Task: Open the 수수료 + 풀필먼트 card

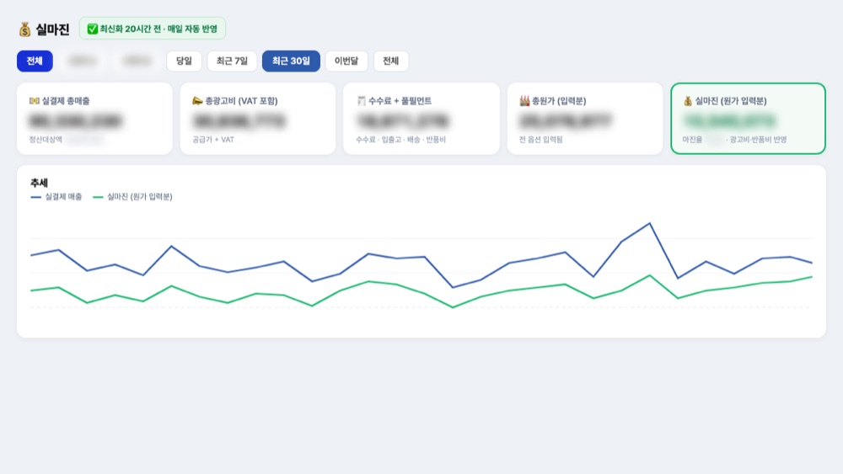Action: pyautogui.click(x=421, y=119)
